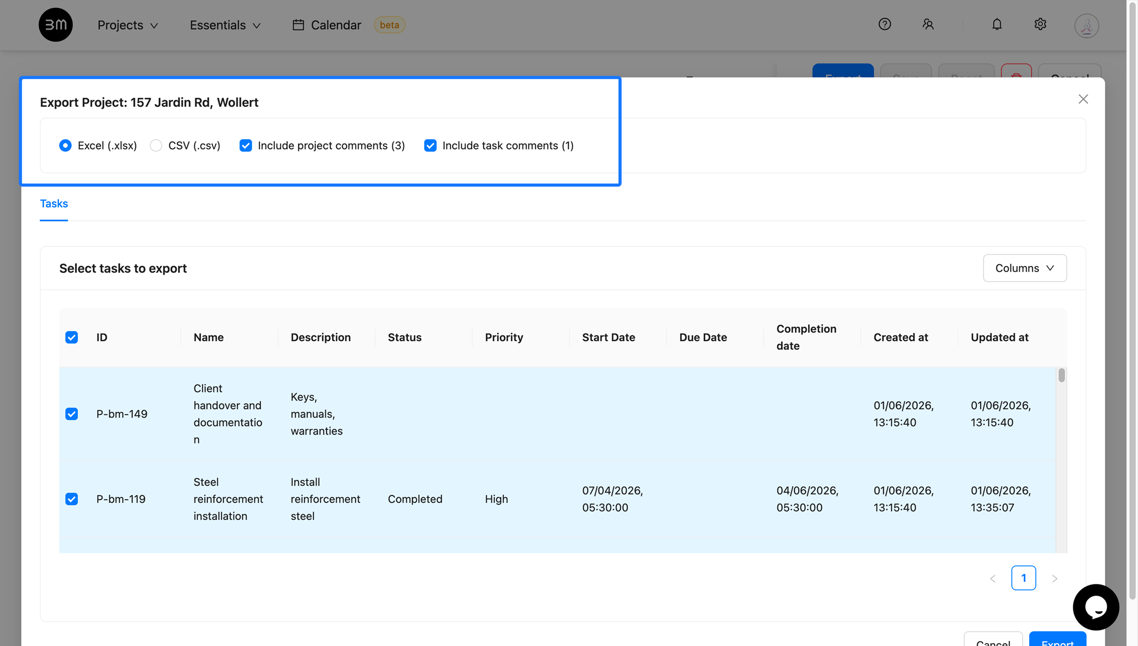Open the Essentials dropdown menu

click(225, 25)
